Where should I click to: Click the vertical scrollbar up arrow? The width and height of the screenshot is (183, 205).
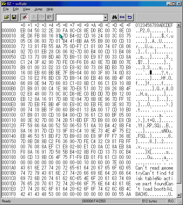pos(179,25)
